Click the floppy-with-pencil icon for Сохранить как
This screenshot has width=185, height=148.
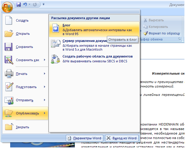click(x=9, y=60)
